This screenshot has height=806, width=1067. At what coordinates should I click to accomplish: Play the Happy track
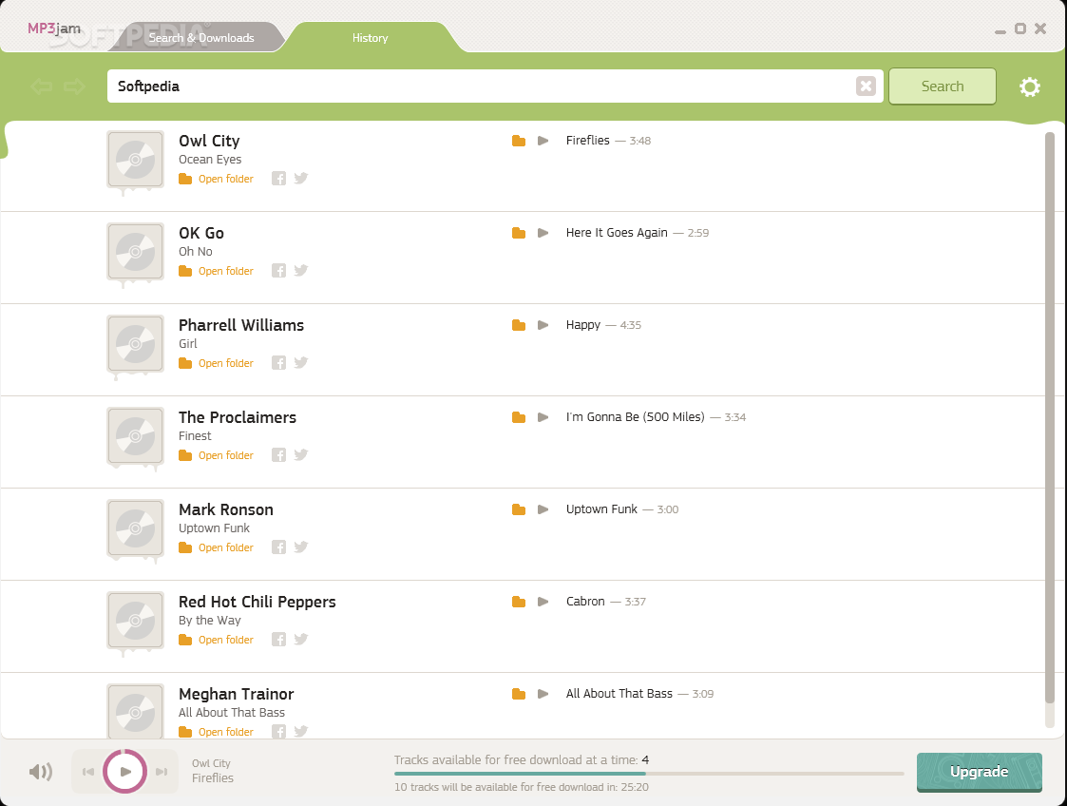tap(543, 325)
